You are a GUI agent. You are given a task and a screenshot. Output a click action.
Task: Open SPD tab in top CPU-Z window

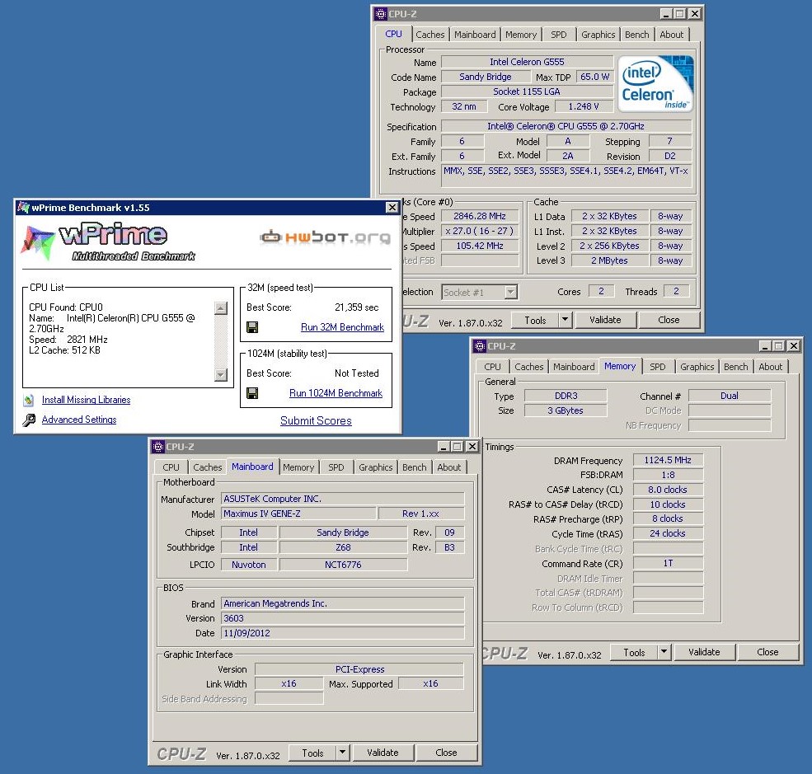click(x=558, y=35)
